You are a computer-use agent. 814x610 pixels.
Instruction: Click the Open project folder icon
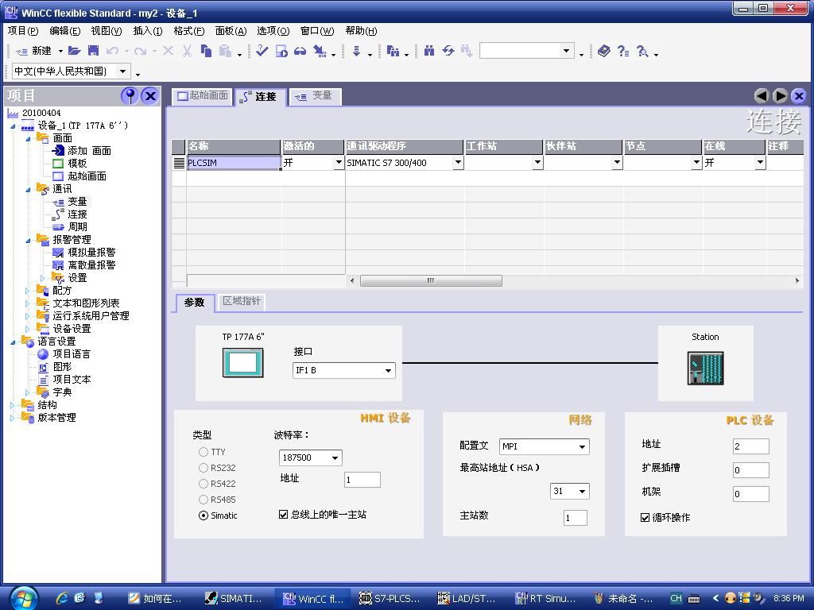click(x=74, y=51)
